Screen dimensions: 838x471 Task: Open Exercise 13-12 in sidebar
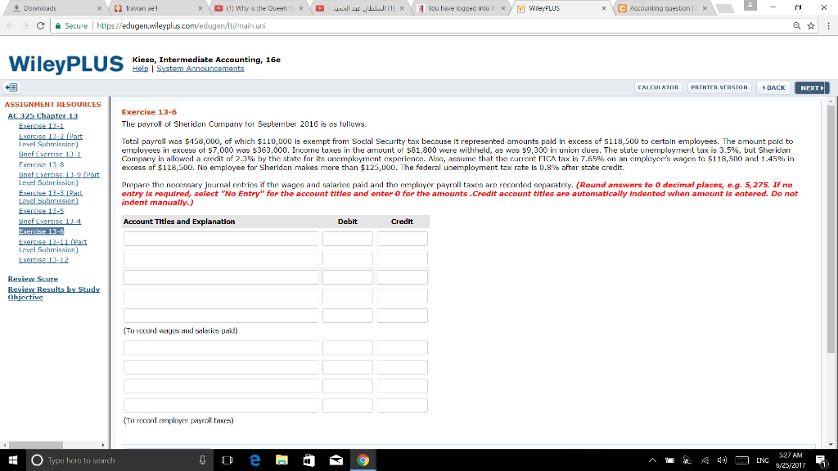click(x=43, y=260)
